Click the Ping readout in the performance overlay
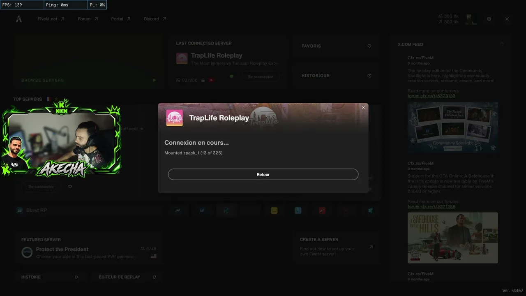 [x=65, y=5]
